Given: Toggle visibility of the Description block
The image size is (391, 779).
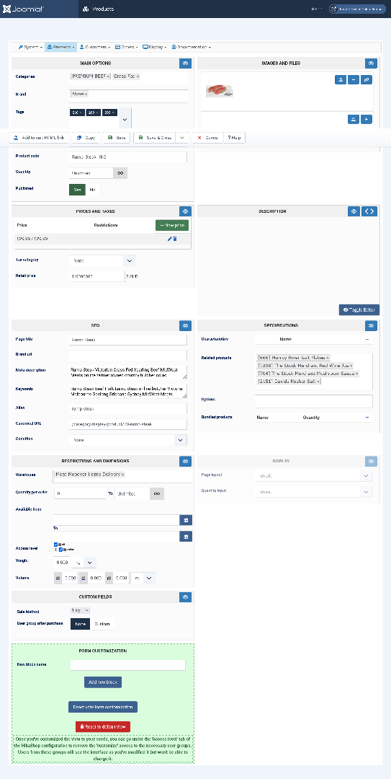Looking at the screenshot, I should point(354,211).
